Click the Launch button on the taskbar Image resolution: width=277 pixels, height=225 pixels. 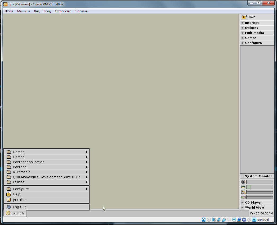pyautogui.click(x=15, y=213)
